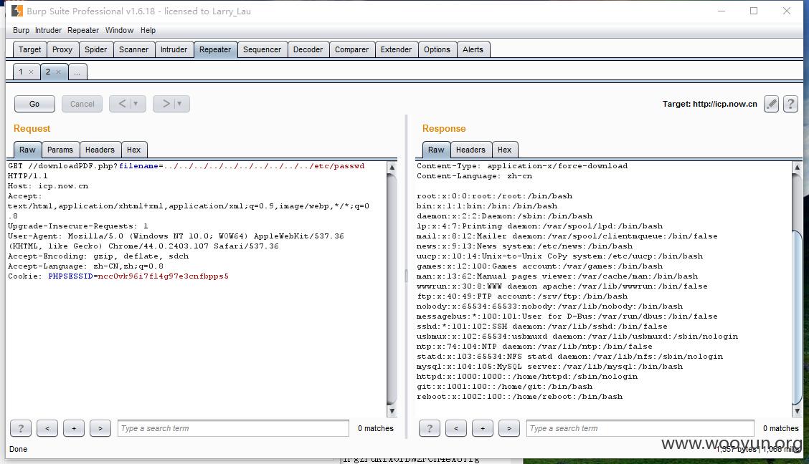Show request Headers view
The height and width of the screenshot is (464, 809).
(100, 150)
